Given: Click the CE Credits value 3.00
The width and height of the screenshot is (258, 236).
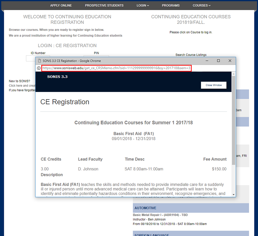Looking at the screenshot, I should click(x=45, y=169).
